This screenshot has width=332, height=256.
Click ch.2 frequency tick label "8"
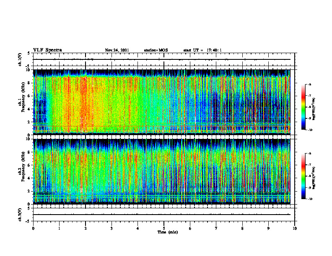tap(29, 152)
